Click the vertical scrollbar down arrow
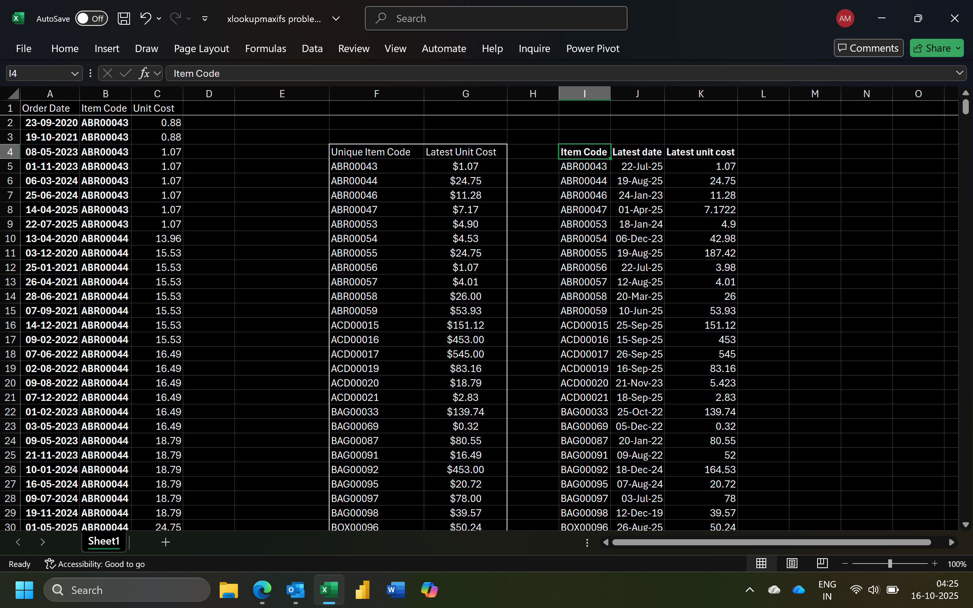 pos(966,525)
